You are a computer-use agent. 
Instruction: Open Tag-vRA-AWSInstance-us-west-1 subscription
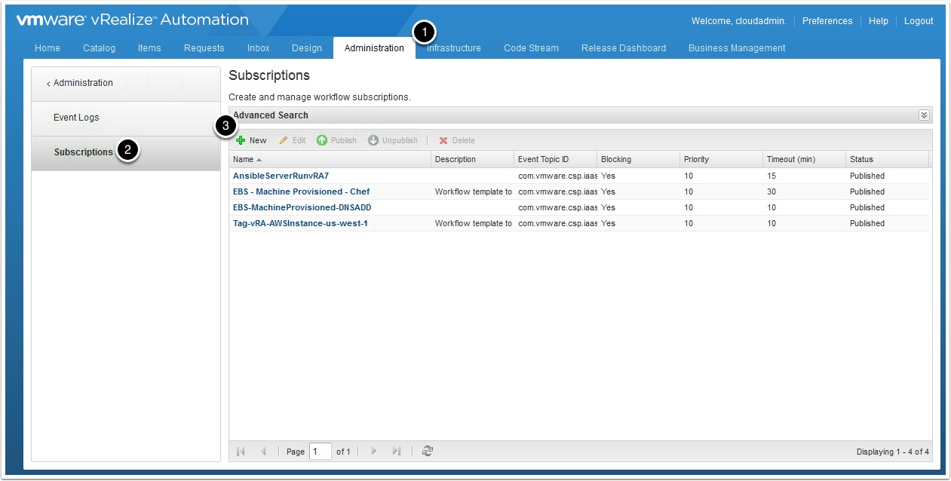coord(300,223)
